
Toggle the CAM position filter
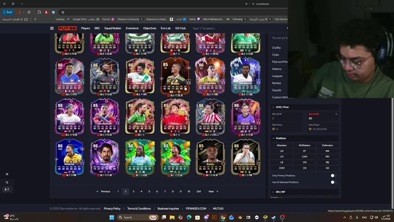click(304, 157)
